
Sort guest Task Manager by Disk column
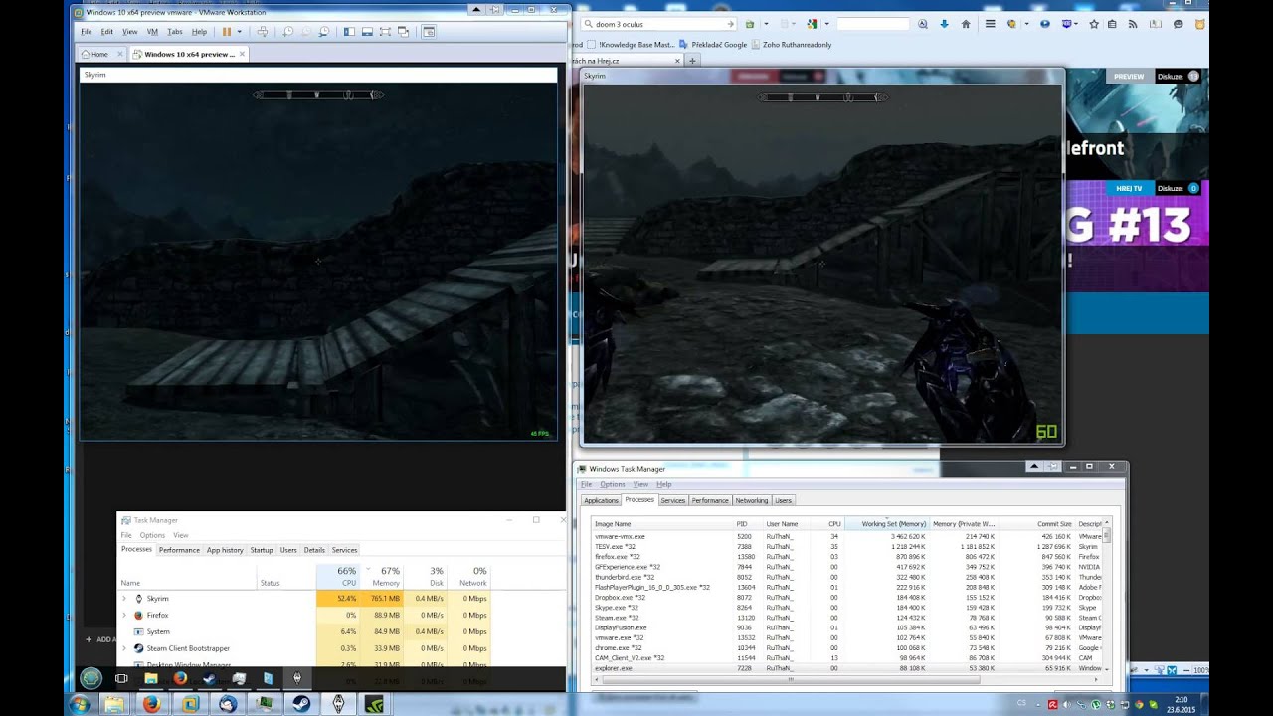pyautogui.click(x=426, y=577)
